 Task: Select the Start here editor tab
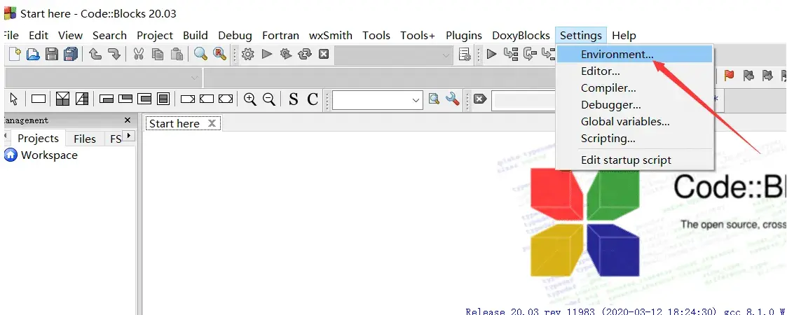point(183,123)
